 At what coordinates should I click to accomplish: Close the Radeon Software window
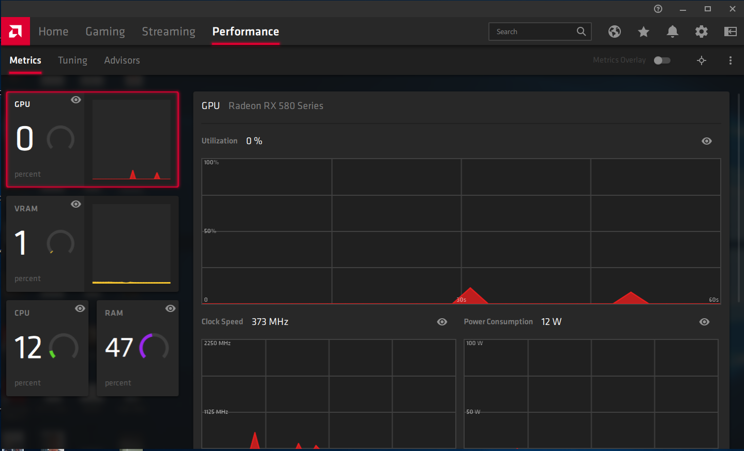733,9
